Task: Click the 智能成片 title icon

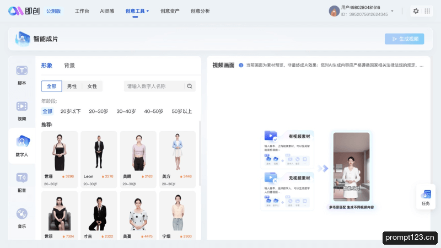Action: (23, 39)
